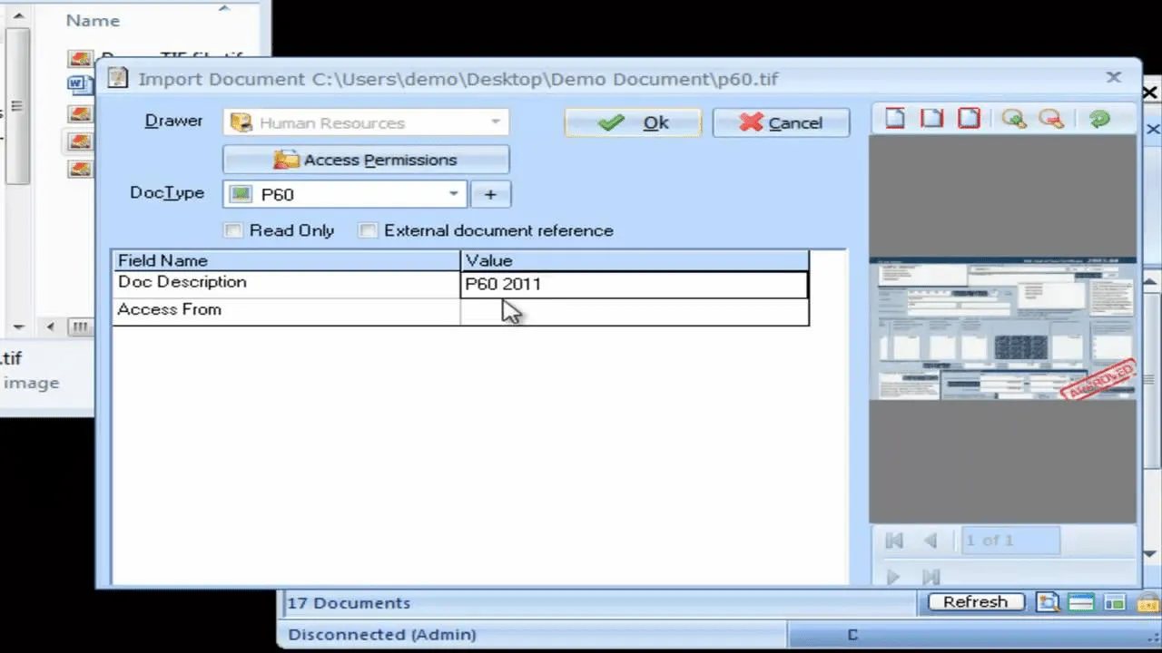This screenshot has height=653, width=1162.
Task: Click the first TIF file icon in Explorer
Action: point(81,59)
